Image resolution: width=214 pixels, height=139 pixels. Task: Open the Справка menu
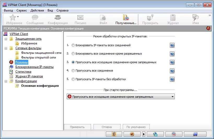(x=62, y=10)
